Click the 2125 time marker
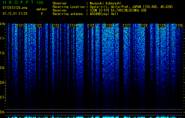Screen dimensions: 185x118 point(91,25)
